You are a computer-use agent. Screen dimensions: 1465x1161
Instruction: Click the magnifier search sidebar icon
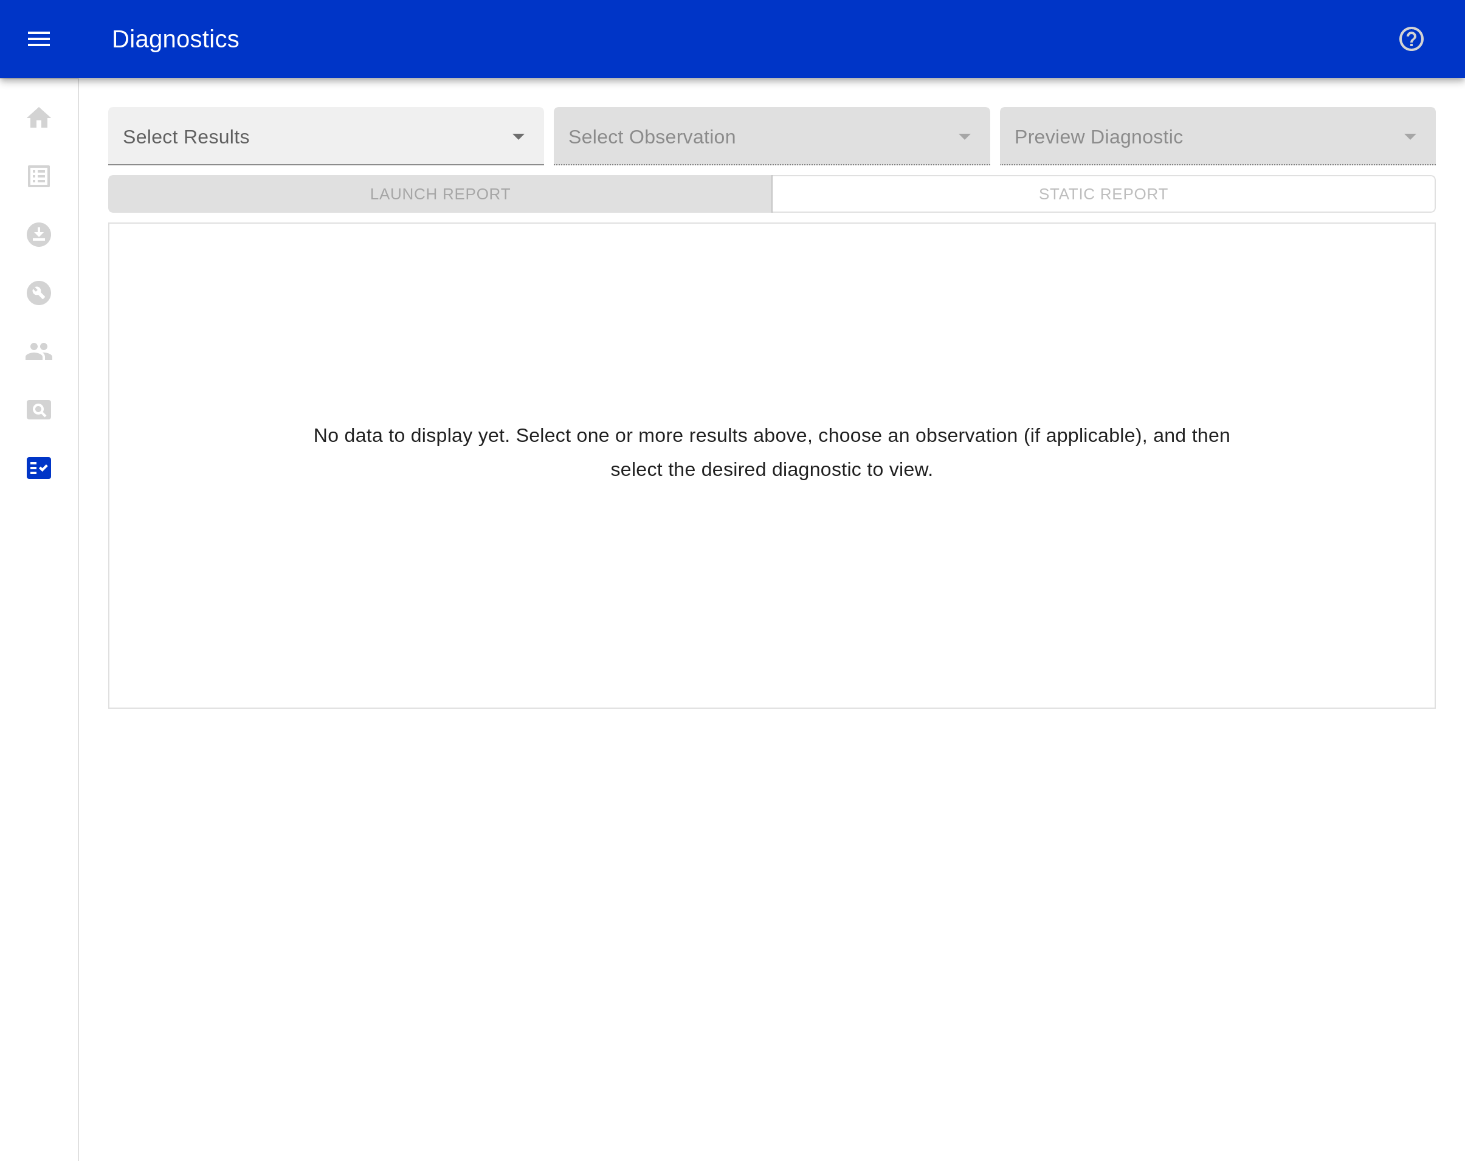39,410
